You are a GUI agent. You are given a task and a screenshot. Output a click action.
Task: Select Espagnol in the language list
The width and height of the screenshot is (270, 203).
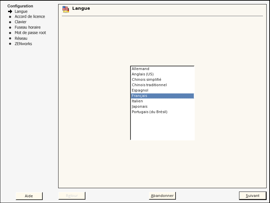[140, 90]
